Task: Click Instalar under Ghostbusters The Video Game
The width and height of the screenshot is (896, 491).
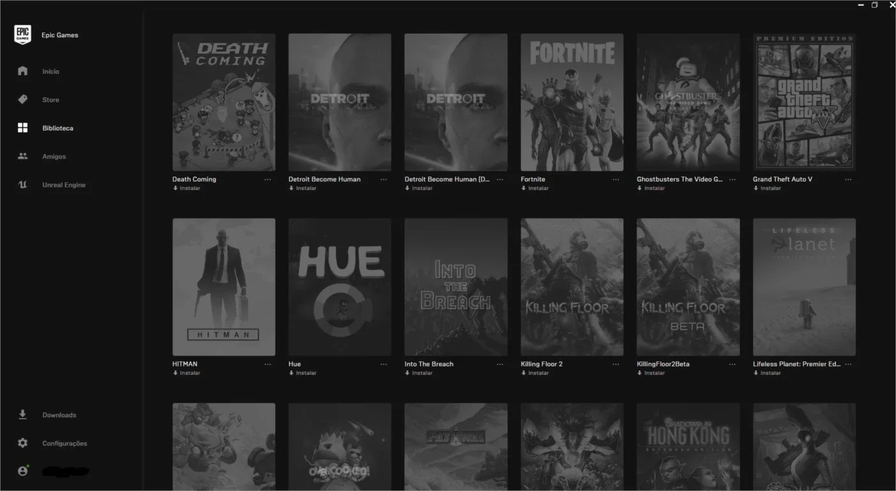Action: [651, 188]
